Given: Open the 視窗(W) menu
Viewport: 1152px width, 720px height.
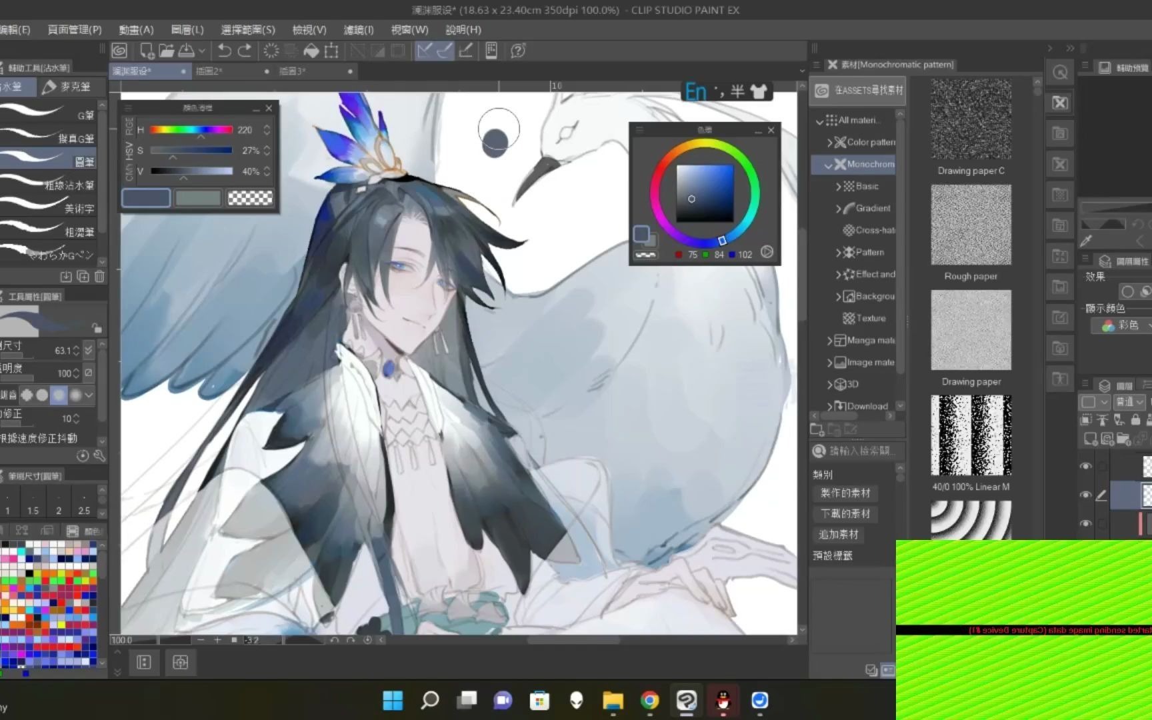Looking at the screenshot, I should pyautogui.click(x=409, y=30).
